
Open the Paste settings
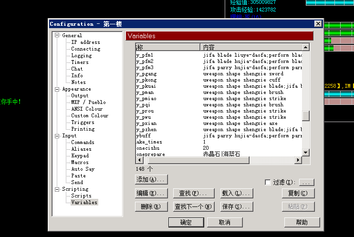click(x=78, y=175)
